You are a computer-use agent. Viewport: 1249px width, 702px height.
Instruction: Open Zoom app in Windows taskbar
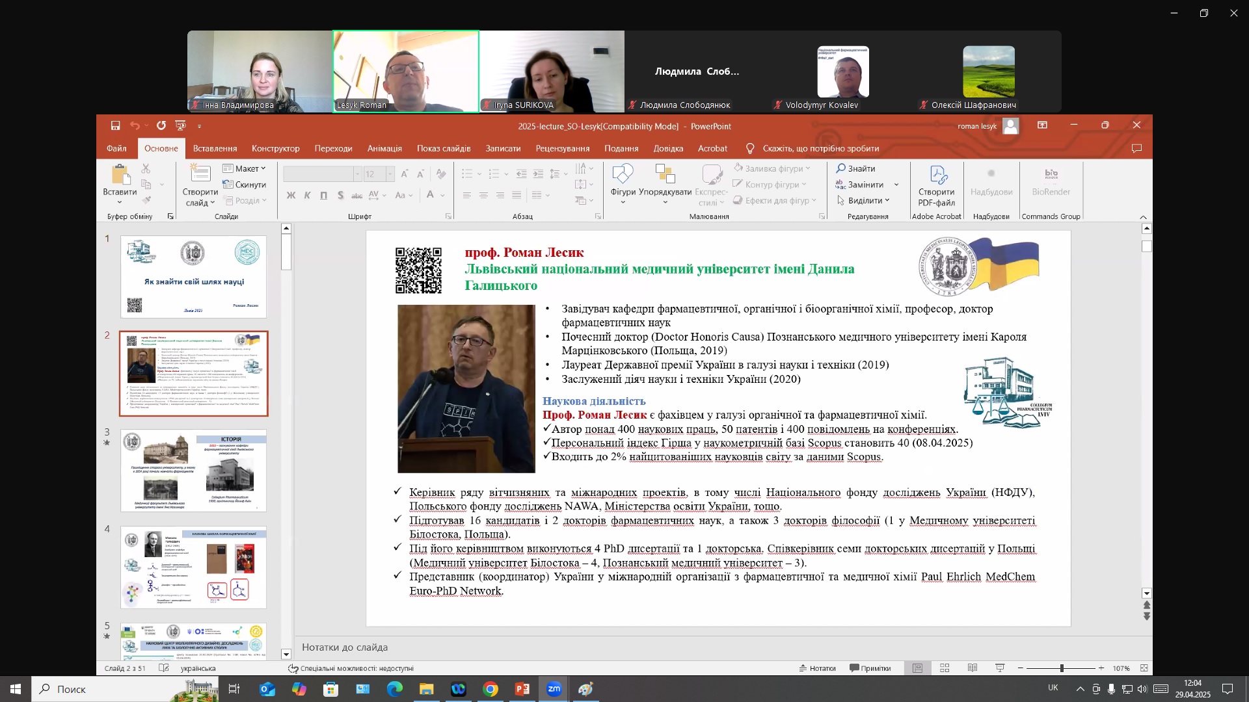pyautogui.click(x=554, y=689)
